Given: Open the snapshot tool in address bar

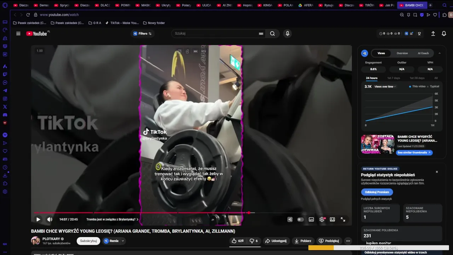Looking at the screenshot, I should (415, 15).
